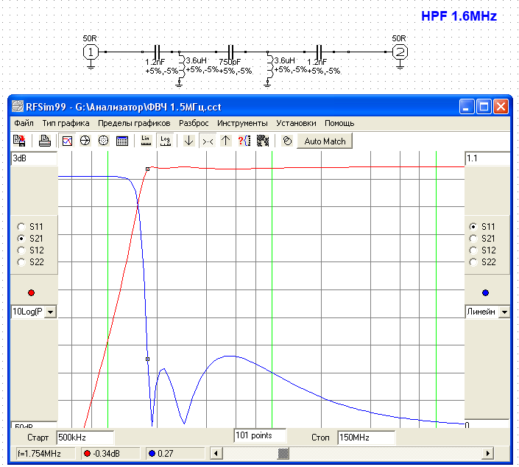Click the down arrow marker icon
Image resolution: width=519 pixels, height=467 pixels.
pyautogui.click(x=189, y=141)
